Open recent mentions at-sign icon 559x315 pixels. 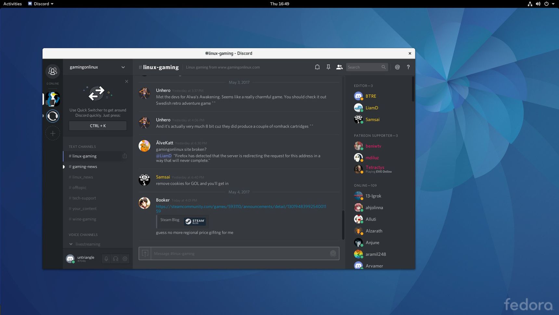397,67
